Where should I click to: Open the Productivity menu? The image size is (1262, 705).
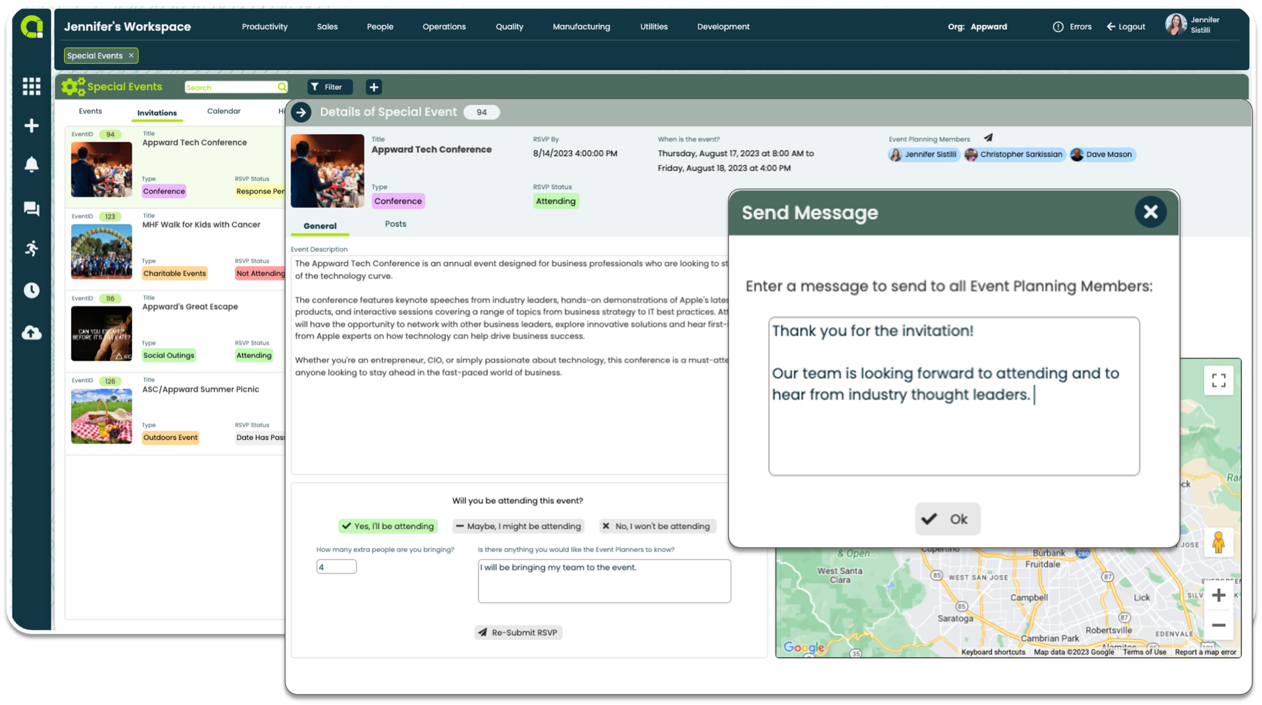(265, 27)
